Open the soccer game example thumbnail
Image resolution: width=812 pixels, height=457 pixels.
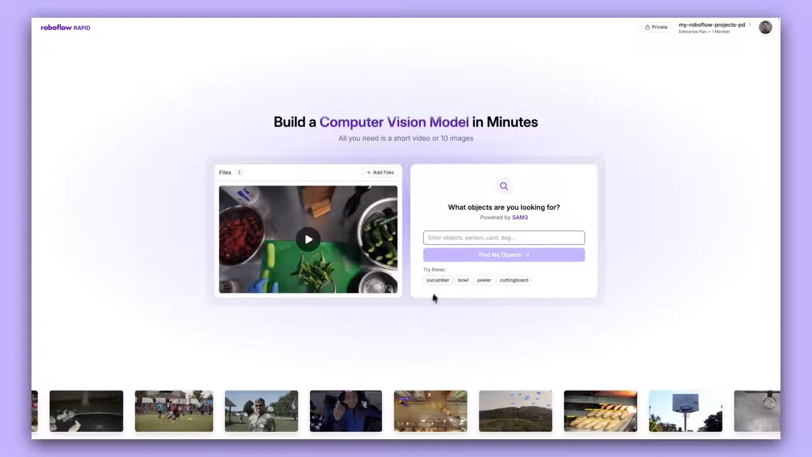(174, 411)
